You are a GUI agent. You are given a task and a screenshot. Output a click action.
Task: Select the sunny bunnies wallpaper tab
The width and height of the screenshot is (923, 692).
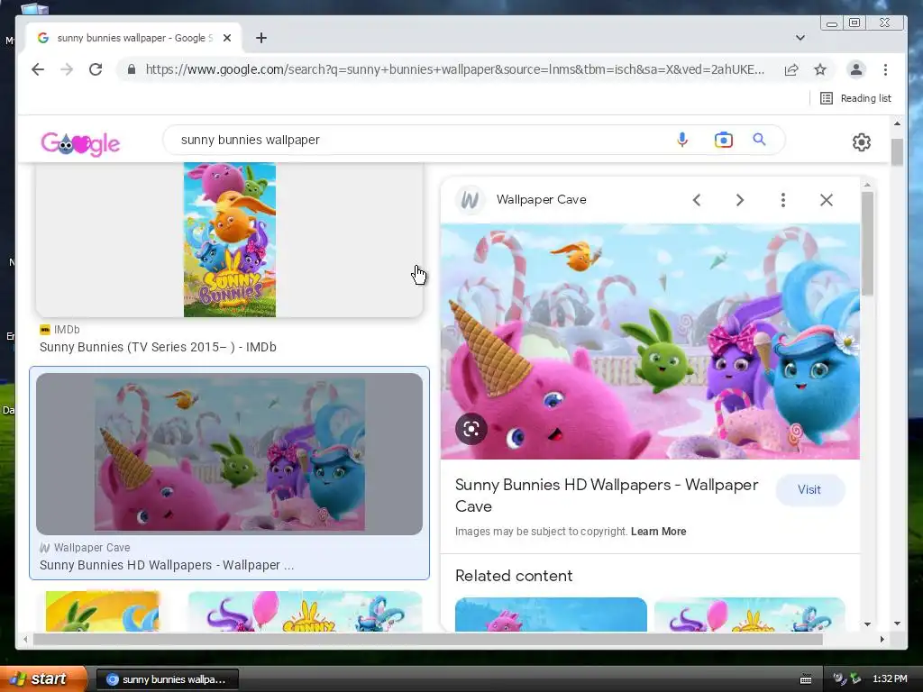133,38
